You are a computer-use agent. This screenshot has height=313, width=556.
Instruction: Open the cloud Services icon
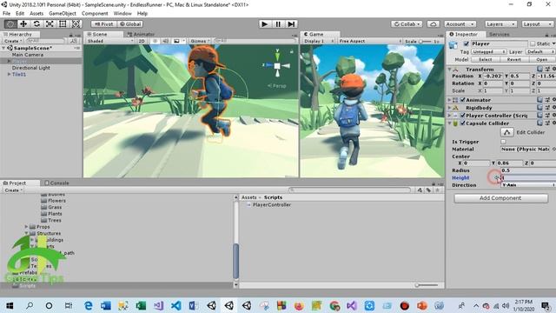coord(434,23)
